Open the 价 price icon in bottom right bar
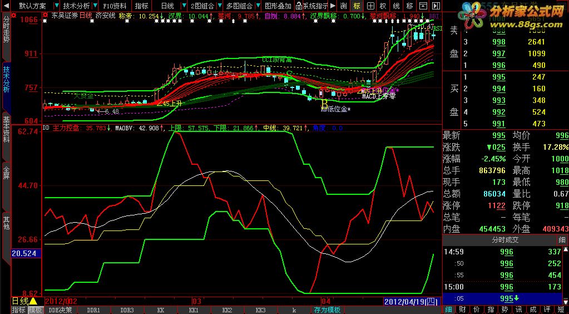Image resolution: width=569 pixels, height=314 pixels. [477, 310]
